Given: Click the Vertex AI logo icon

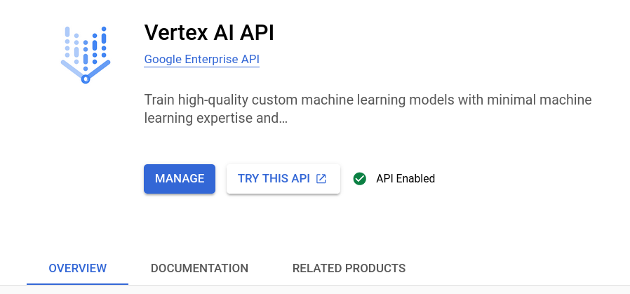Looking at the screenshot, I should [86, 55].
